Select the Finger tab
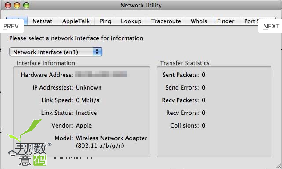282x169 pixels. coord(225,21)
